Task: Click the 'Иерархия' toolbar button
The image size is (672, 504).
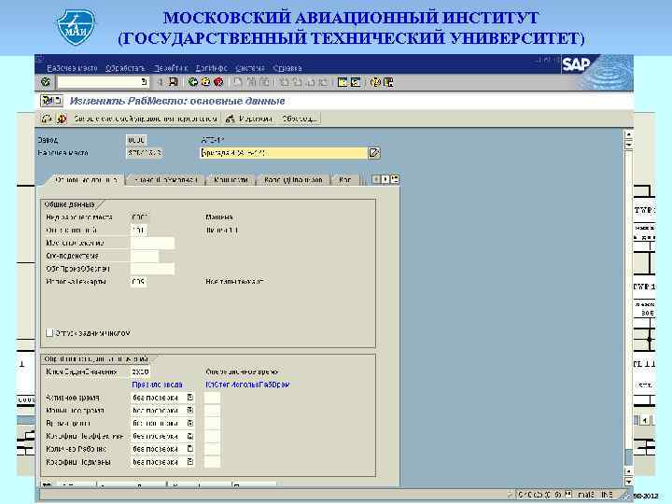Action: click(249, 119)
